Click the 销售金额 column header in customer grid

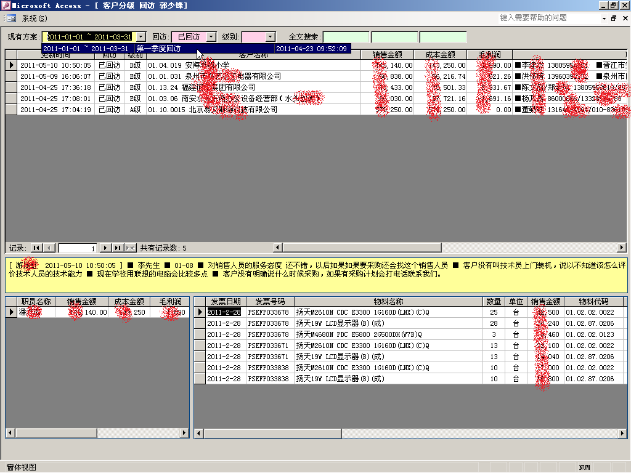pos(393,55)
